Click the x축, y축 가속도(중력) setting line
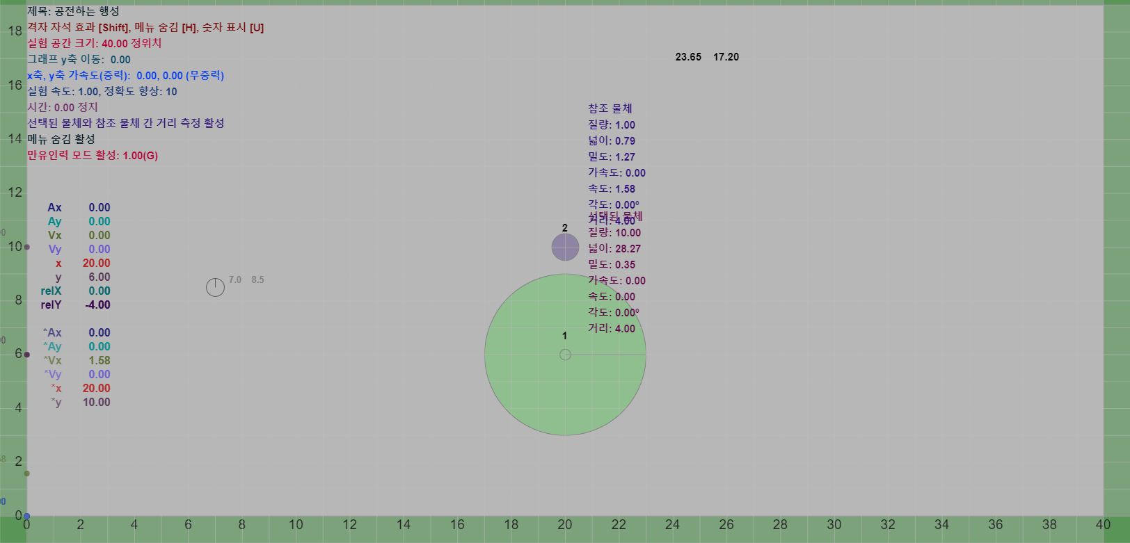This screenshot has height=543, width=1130. (125, 75)
